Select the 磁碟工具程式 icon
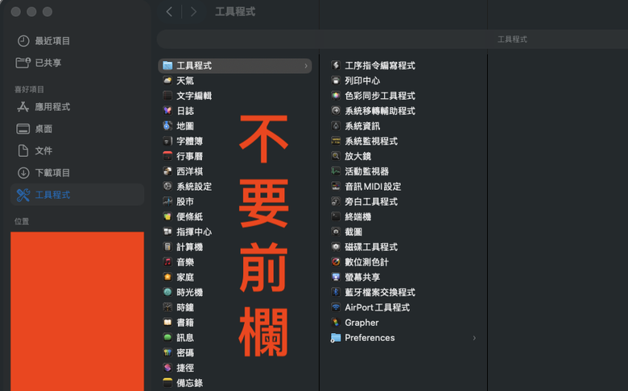This screenshot has height=391, width=628. [x=336, y=247]
